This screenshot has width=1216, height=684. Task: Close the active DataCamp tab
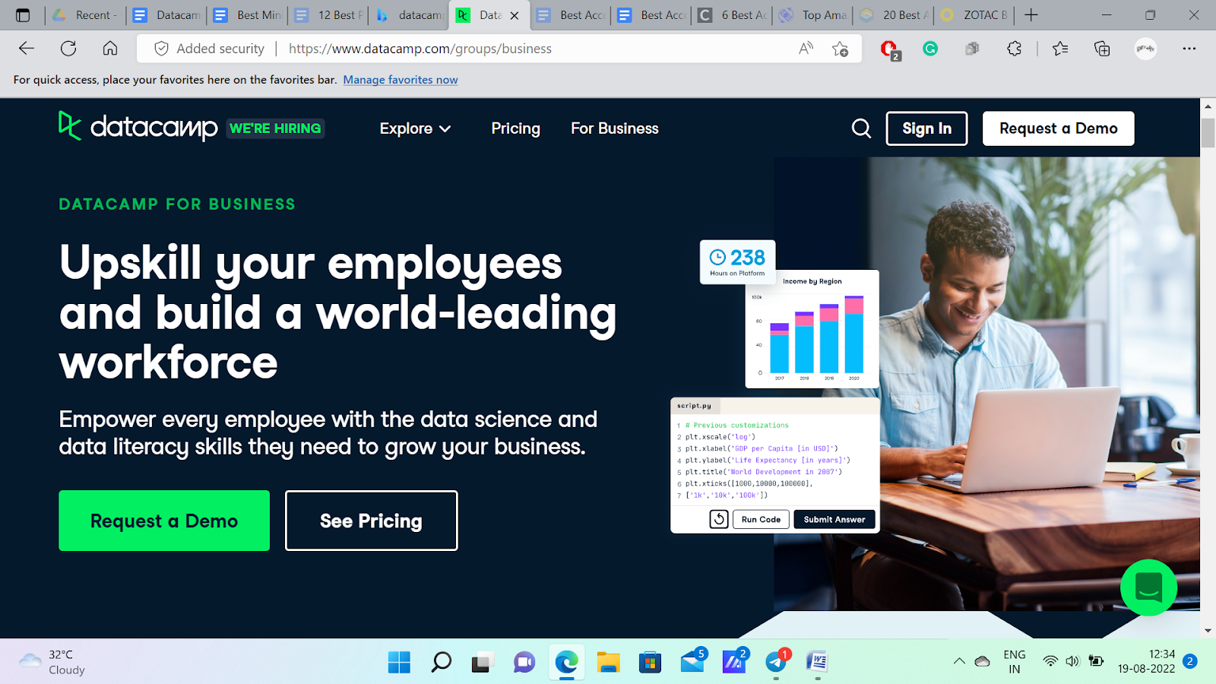[515, 15]
